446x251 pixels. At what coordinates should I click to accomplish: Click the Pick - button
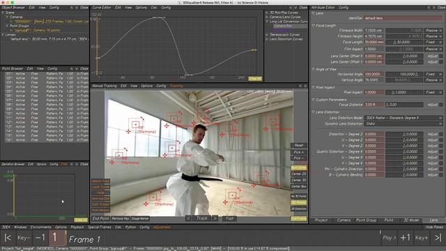point(299,158)
